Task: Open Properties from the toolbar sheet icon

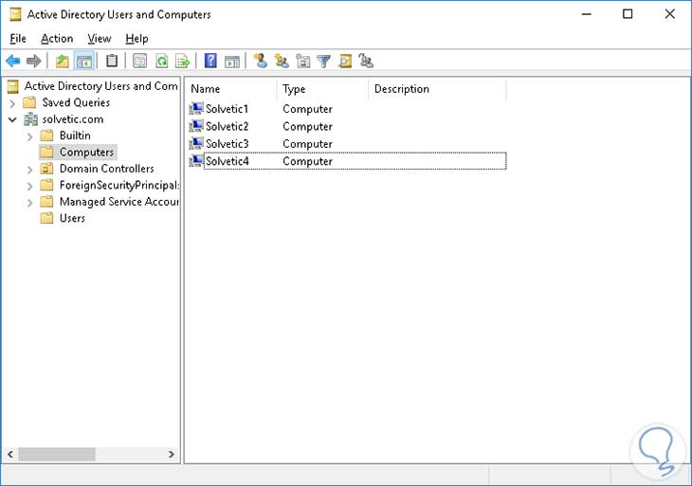Action: (x=140, y=61)
